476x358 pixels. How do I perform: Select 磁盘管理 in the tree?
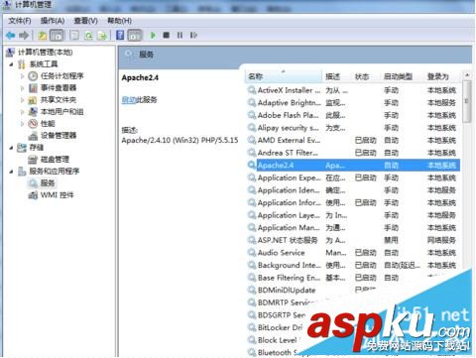pyautogui.click(x=55, y=160)
